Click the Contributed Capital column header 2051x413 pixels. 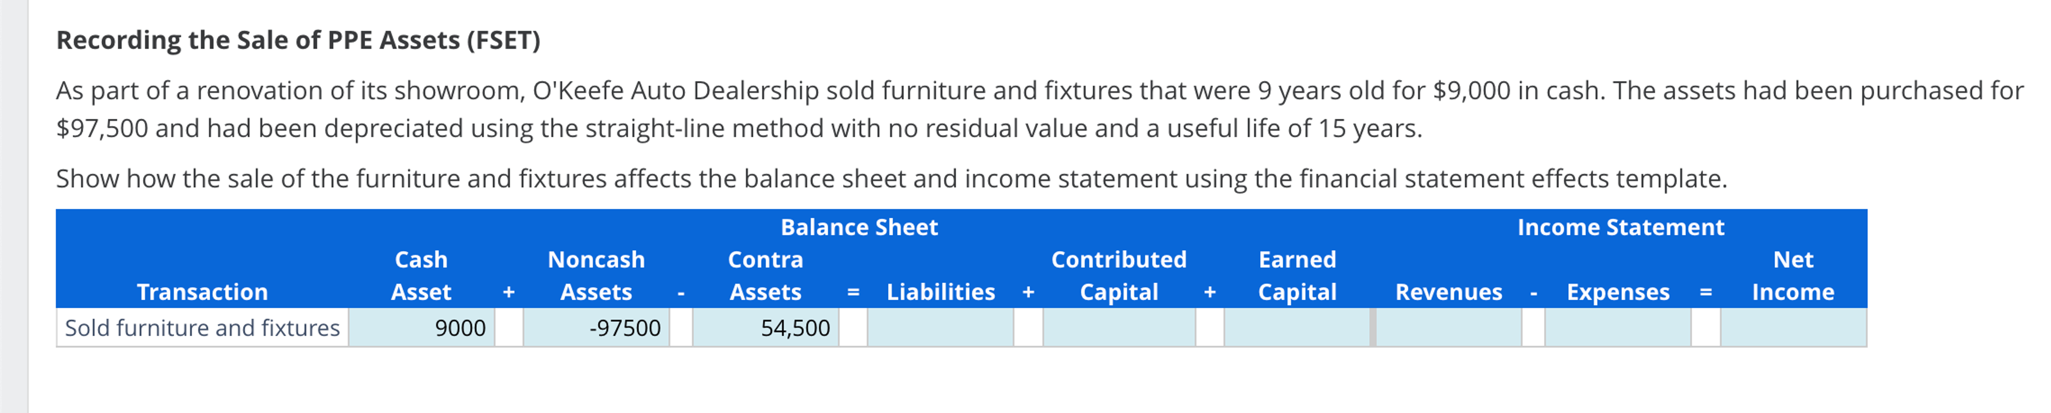coord(1119,276)
